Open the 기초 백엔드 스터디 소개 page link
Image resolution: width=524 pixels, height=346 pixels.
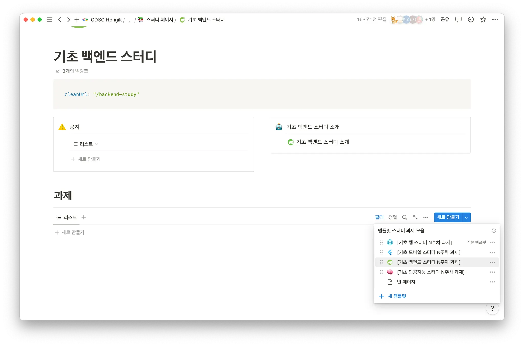322,142
